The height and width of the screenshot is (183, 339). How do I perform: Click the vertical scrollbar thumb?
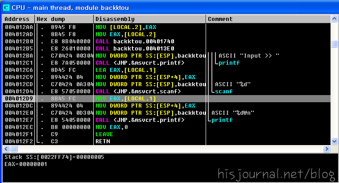[334, 44]
